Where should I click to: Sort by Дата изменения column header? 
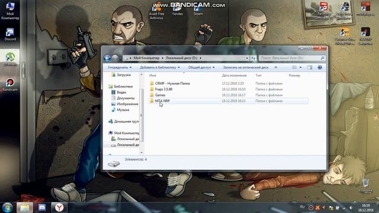(x=234, y=75)
